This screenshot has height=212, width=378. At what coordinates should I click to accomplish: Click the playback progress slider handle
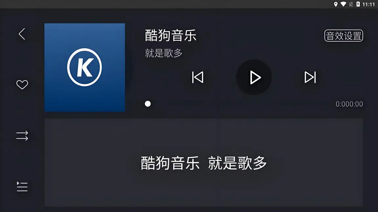(x=148, y=104)
